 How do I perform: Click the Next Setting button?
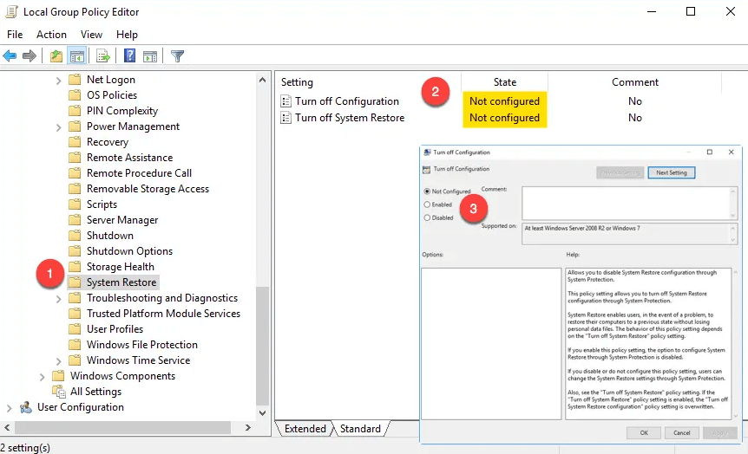tap(671, 172)
